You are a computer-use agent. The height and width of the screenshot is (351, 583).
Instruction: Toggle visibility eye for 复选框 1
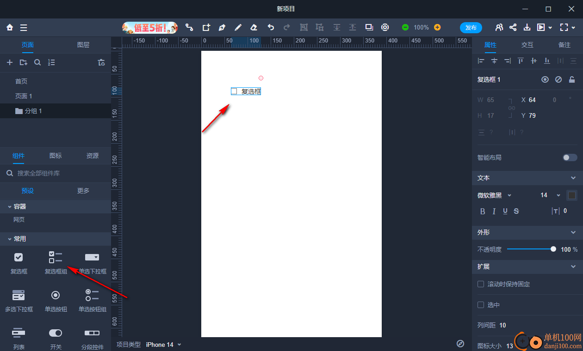coord(545,79)
